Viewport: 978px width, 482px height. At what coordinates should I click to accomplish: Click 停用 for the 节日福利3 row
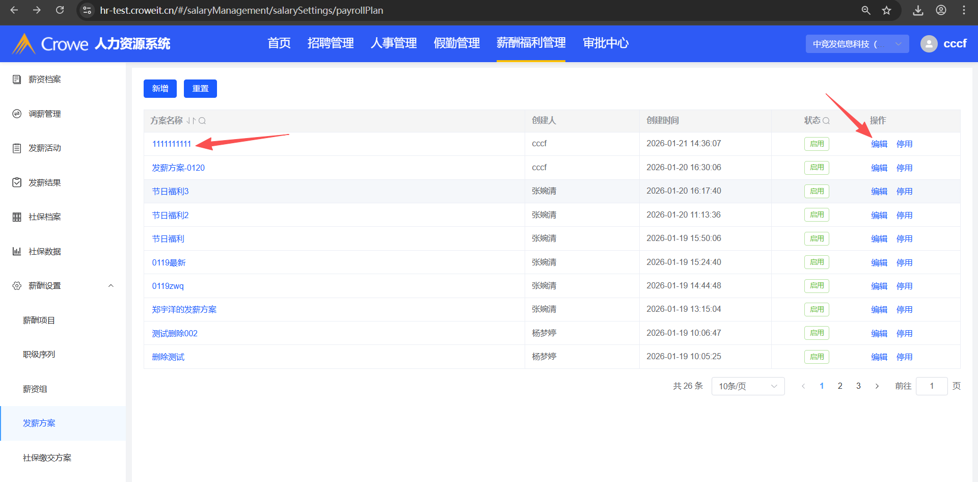click(x=904, y=192)
